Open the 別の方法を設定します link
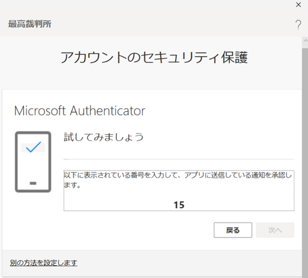The image size is (308, 278). tap(44, 263)
